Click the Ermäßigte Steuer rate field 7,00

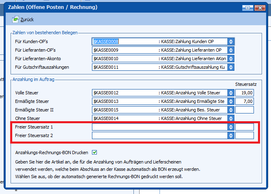point(244,101)
